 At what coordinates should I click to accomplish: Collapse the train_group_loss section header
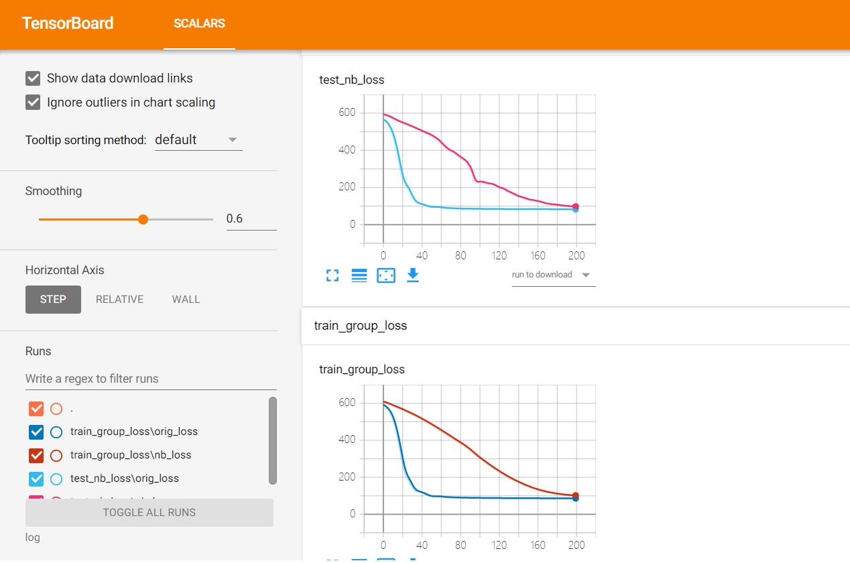576,326
